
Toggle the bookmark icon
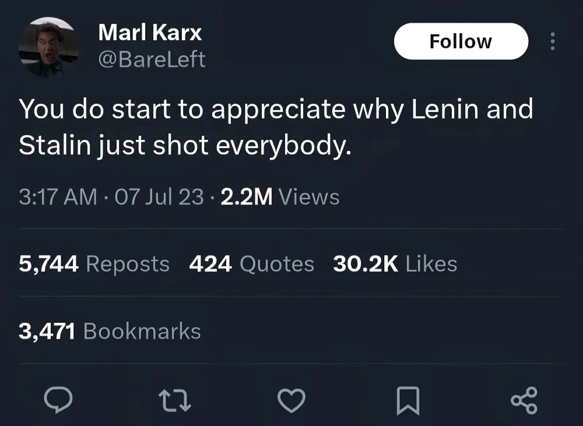406,401
